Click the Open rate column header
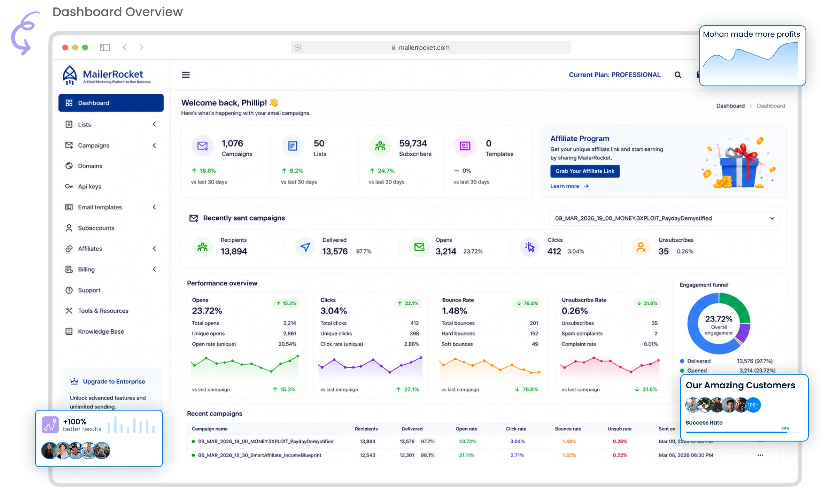 (x=466, y=429)
